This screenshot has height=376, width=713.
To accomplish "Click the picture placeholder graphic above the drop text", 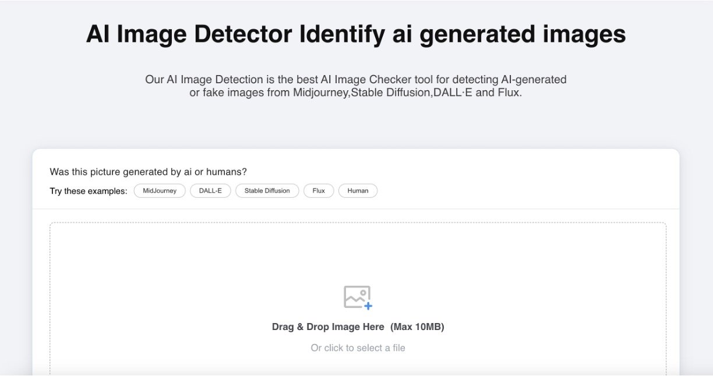I will (x=357, y=296).
